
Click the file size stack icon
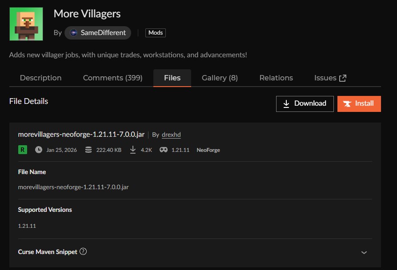click(88, 150)
